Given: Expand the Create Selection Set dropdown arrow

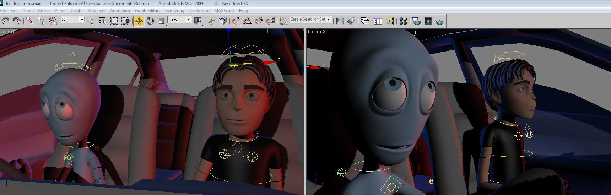Looking at the screenshot, I should 329,20.
